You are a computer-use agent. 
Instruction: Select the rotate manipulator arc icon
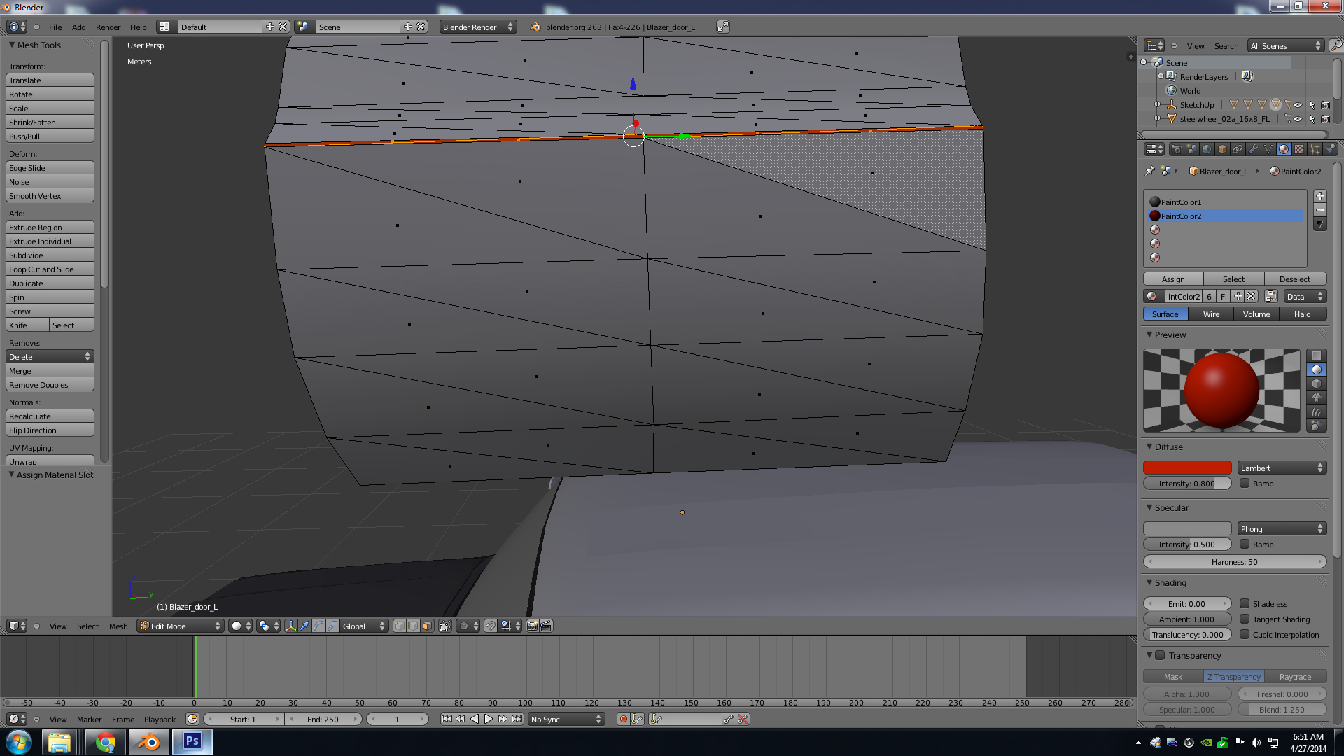coord(318,626)
